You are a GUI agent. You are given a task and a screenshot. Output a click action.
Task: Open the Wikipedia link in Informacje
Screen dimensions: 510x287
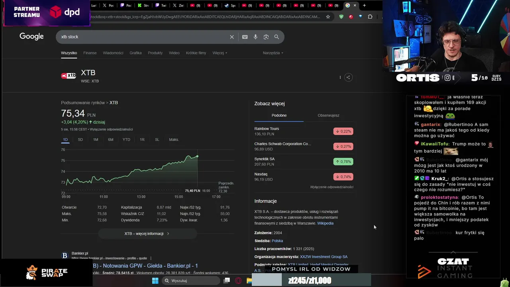pyautogui.click(x=325, y=223)
